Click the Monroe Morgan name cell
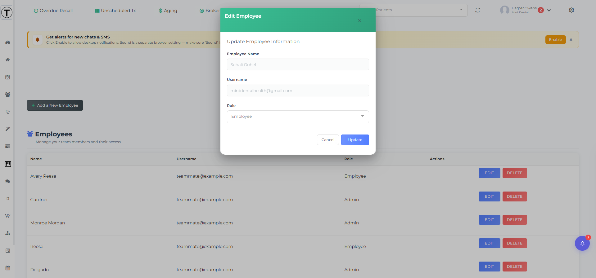Screen dimensions: 596x278 pos(47,223)
